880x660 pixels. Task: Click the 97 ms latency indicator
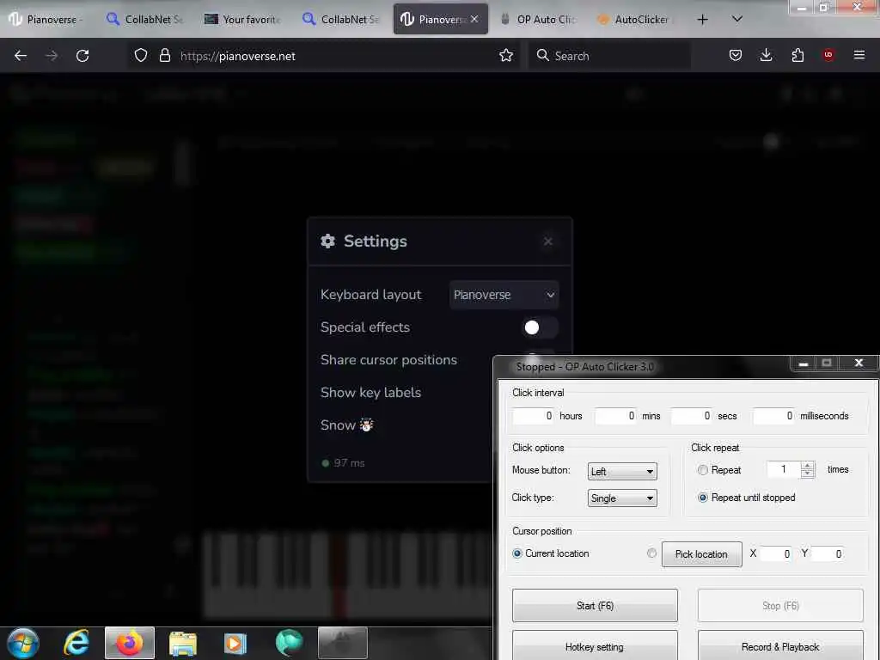tap(343, 463)
